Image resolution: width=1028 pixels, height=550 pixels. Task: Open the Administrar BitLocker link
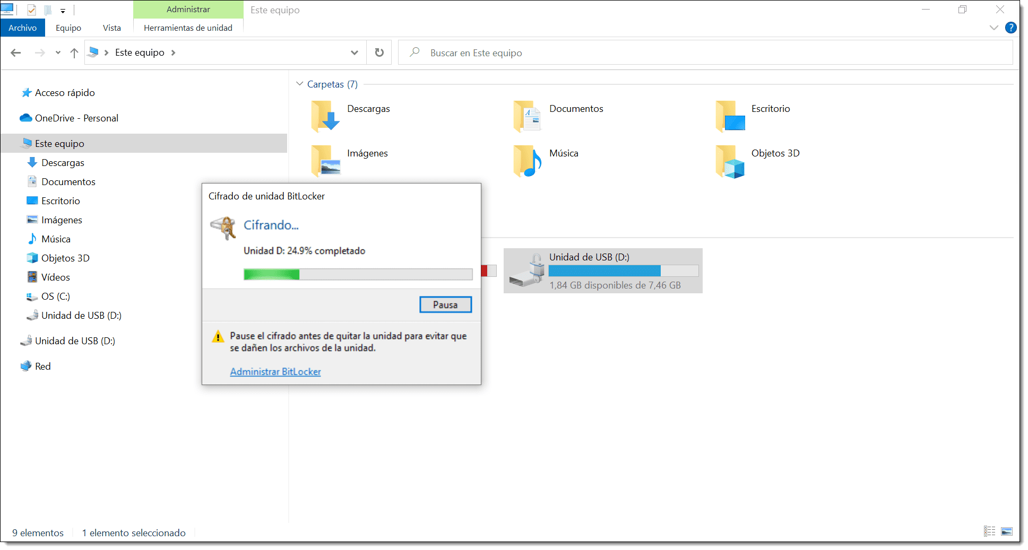tap(275, 372)
